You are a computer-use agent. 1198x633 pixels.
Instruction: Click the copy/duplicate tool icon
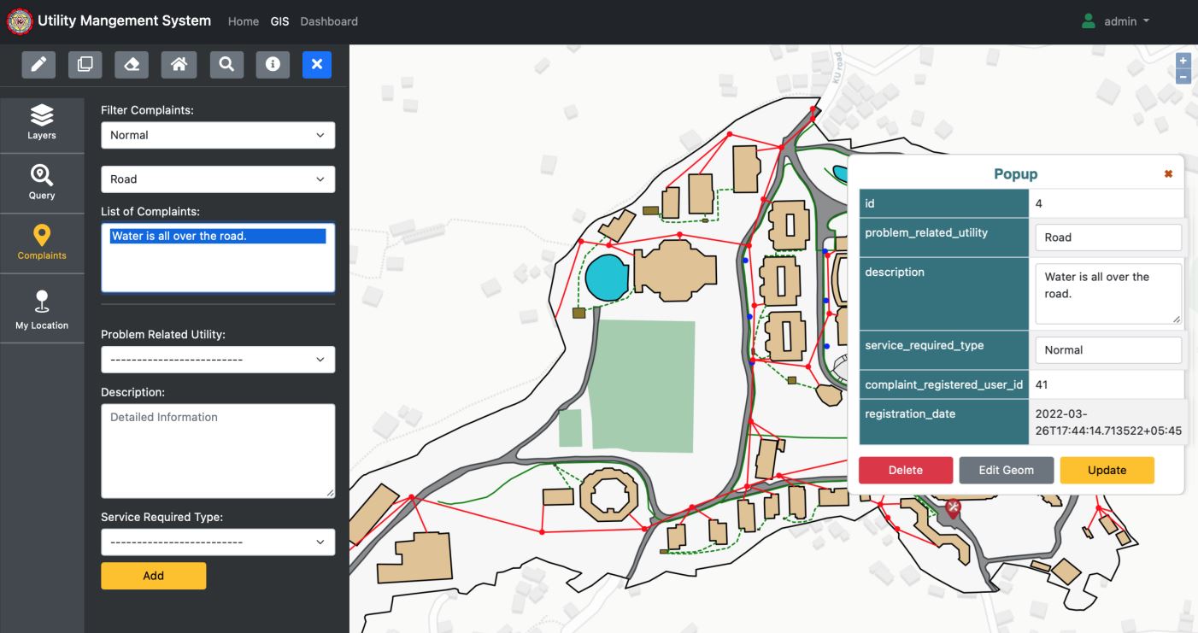pos(85,65)
